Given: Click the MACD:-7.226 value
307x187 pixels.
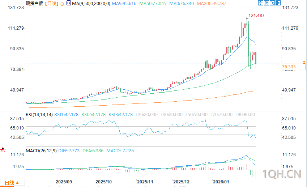Looking at the screenshot, I should pos(120,151).
